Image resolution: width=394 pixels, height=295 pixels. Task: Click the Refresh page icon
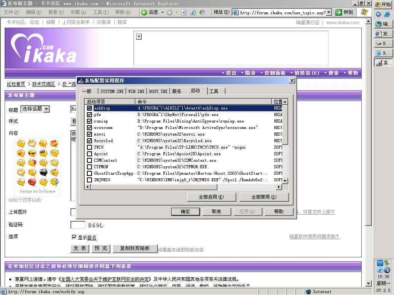(193, 13)
